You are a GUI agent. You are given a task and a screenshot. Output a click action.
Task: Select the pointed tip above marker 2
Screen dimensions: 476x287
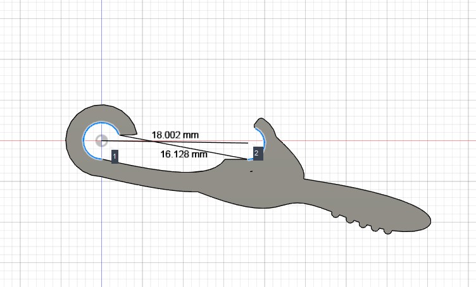pos(260,120)
